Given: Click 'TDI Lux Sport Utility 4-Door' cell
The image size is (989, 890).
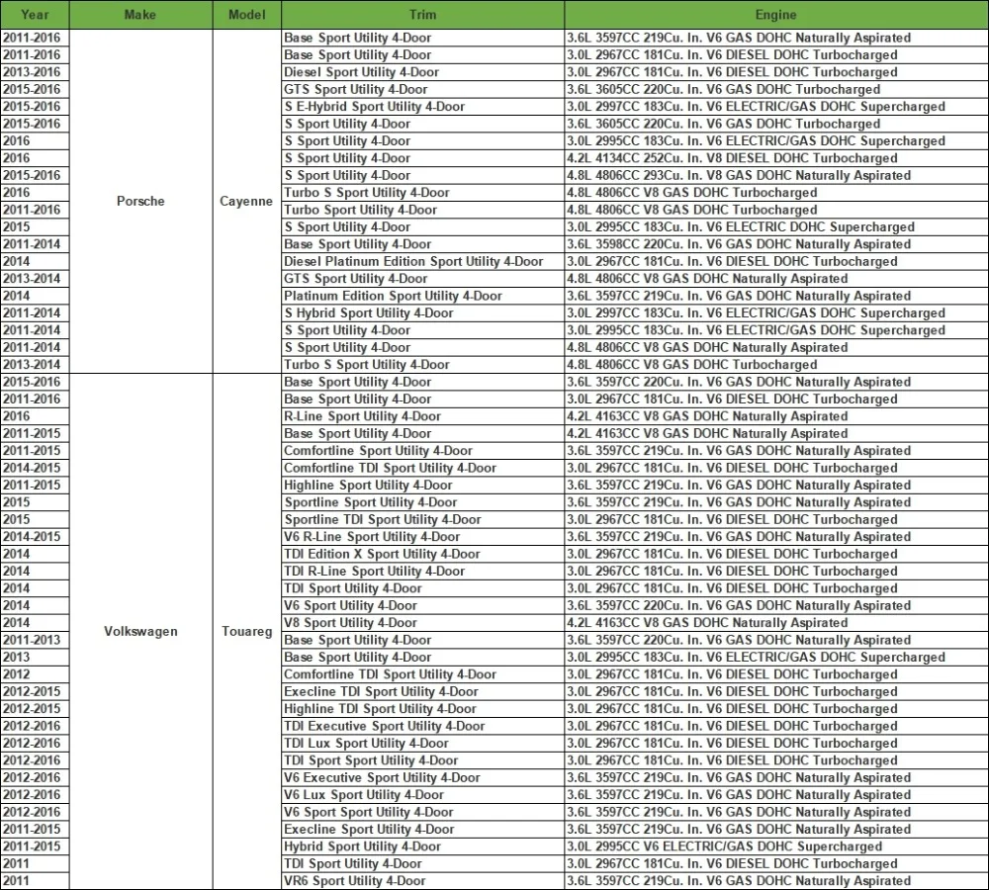Looking at the screenshot, I should (422, 743).
